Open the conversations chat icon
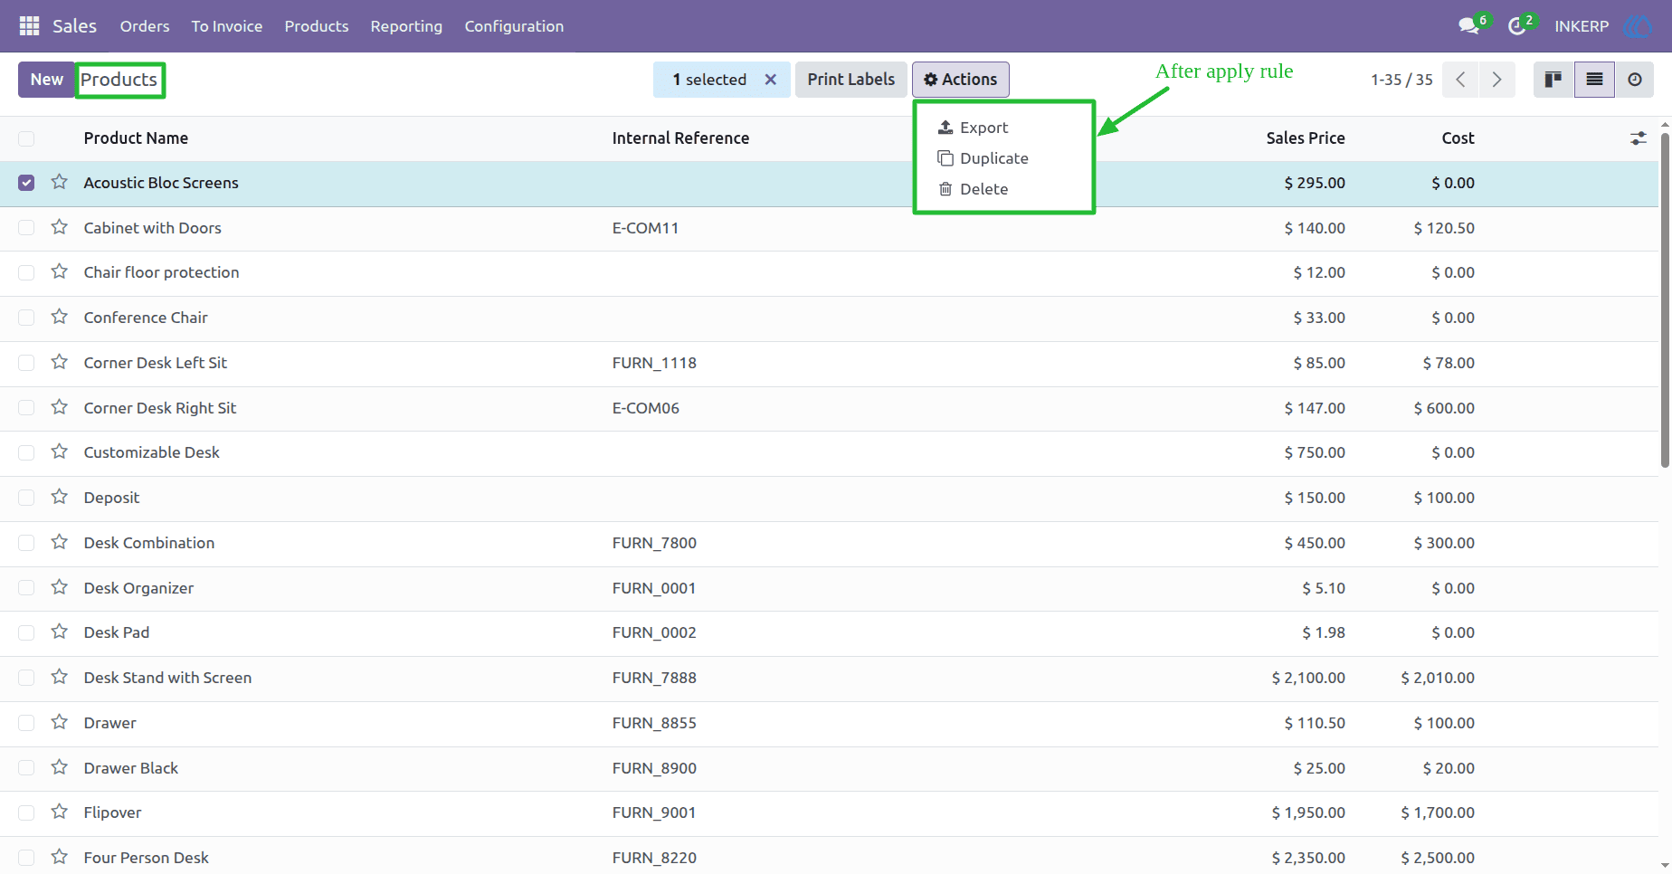The width and height of the screenshot is (1672, 874). pyautogui.click(x=1468, y=26)
